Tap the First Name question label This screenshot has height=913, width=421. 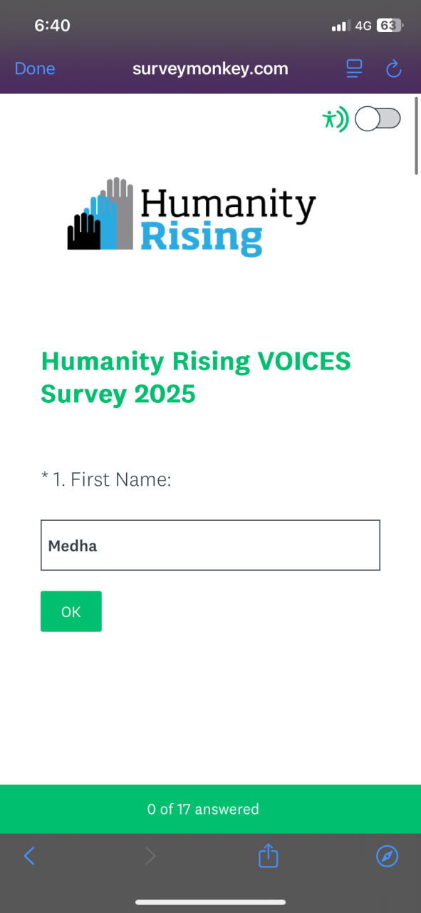(106, 479)
